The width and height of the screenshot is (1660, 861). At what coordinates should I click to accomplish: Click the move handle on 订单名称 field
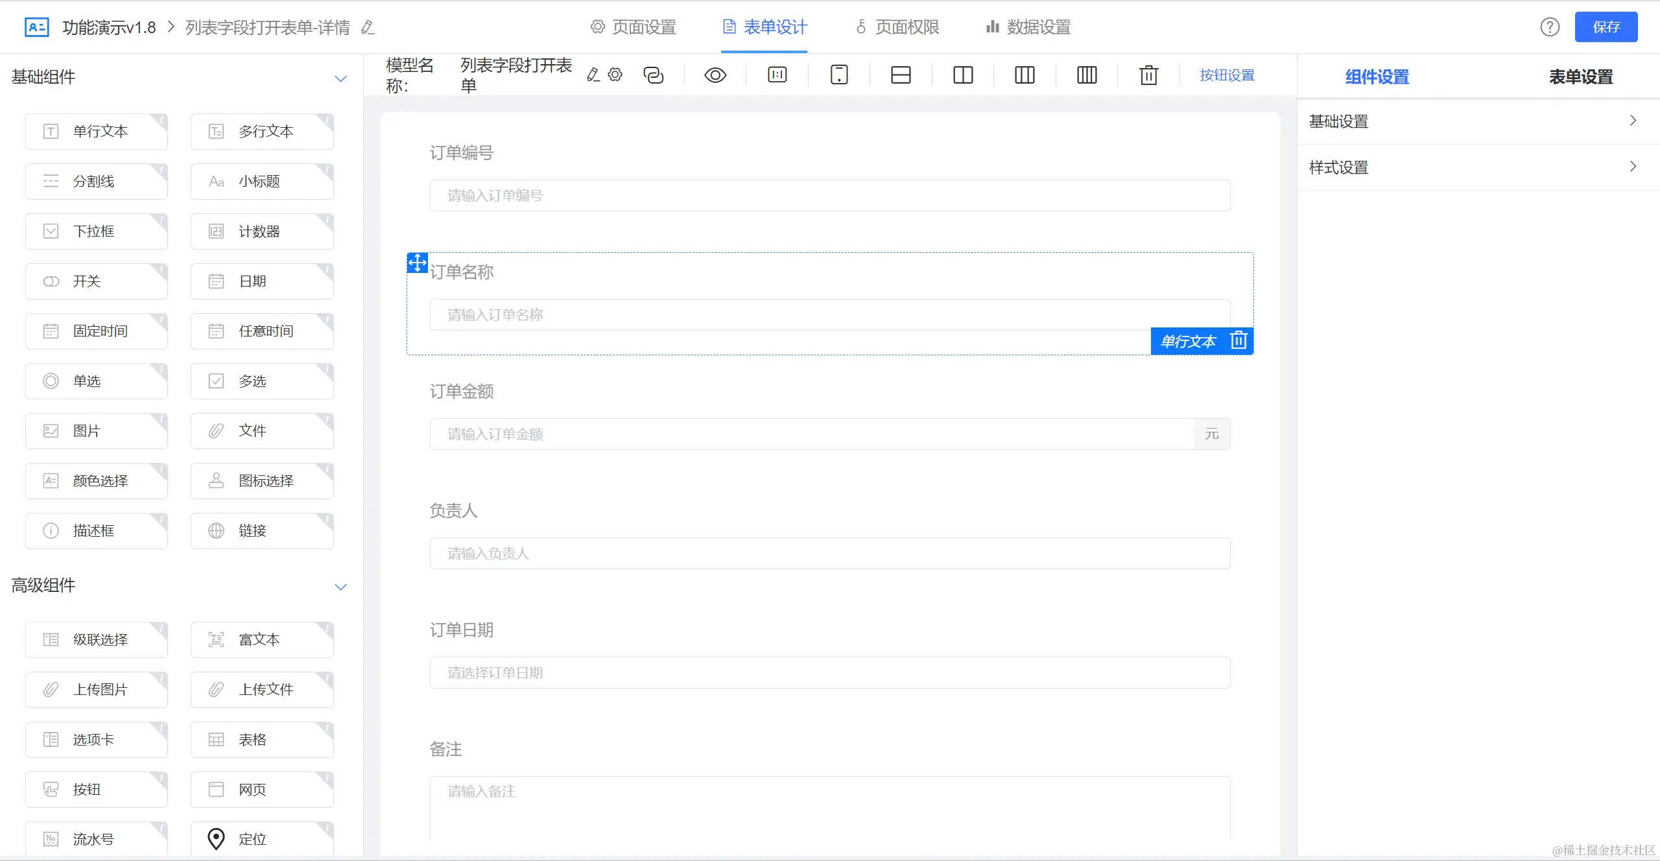pyautogui.click(x=417, y=263)
